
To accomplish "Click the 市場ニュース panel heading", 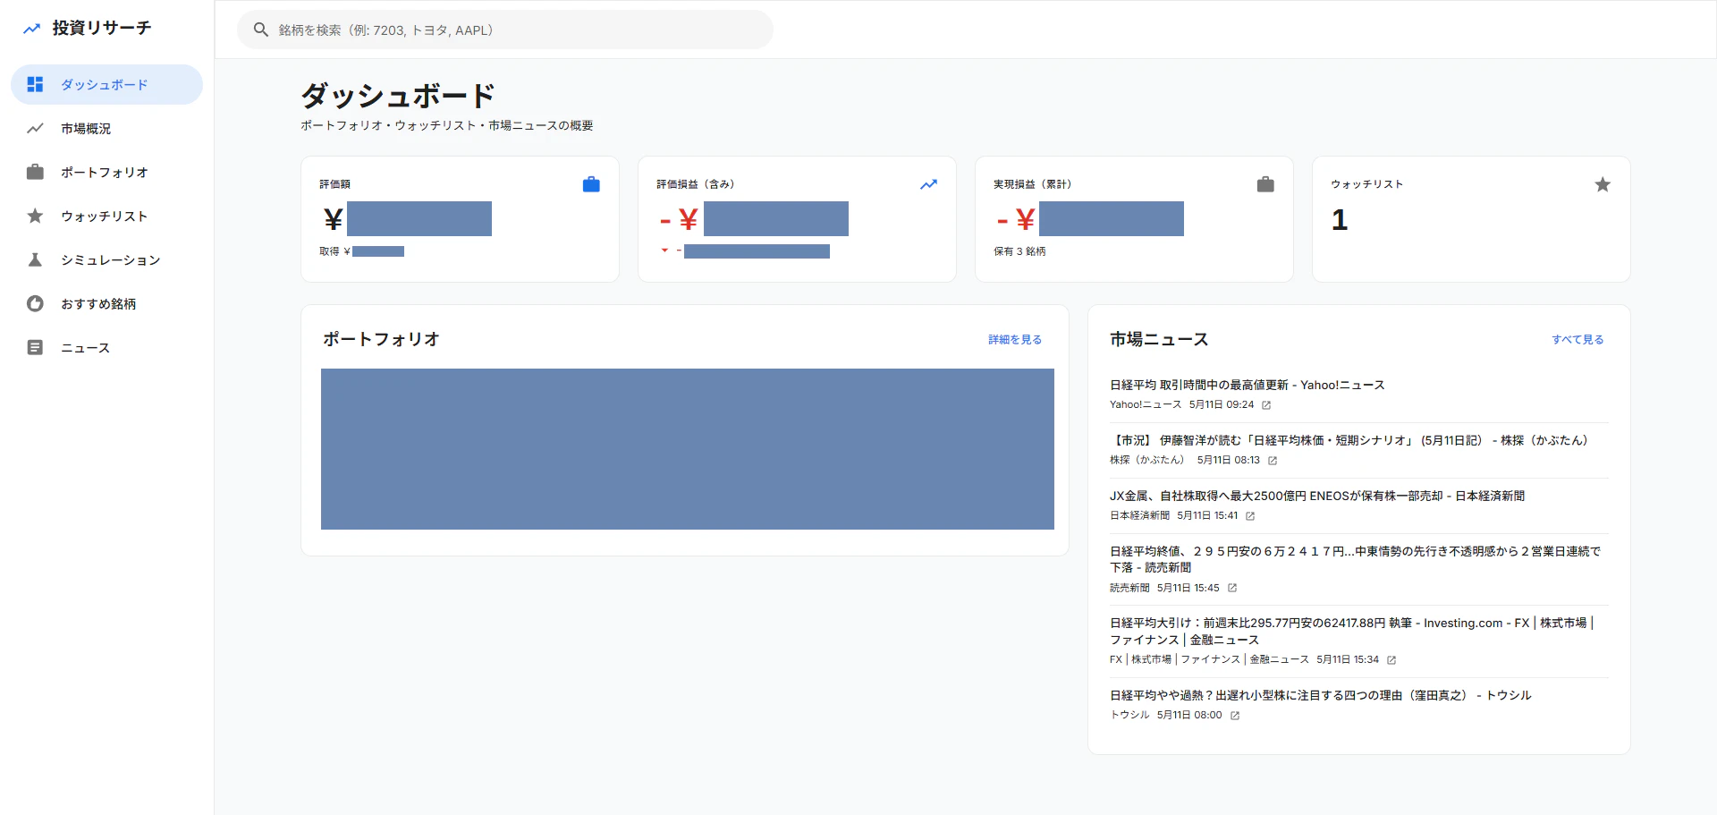I will point(1159,339).
